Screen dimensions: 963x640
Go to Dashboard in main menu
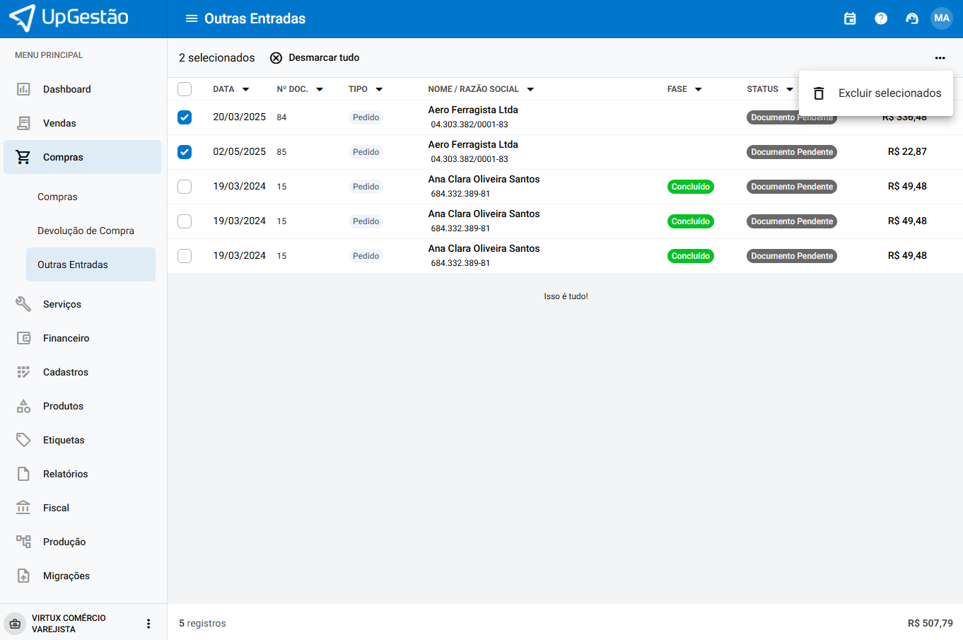point(66,89)
